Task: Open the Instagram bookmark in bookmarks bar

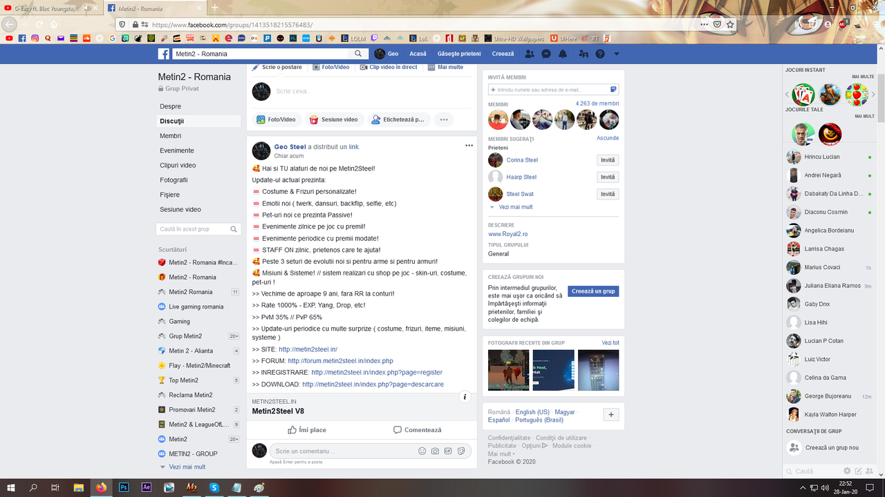Action: click(35, 39)
